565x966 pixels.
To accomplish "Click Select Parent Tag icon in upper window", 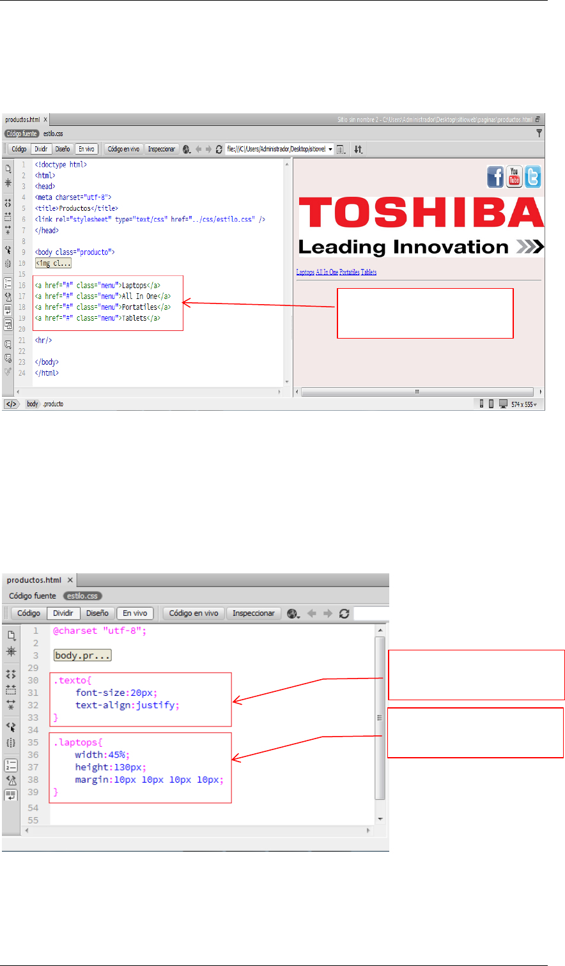I will [8, 250].
